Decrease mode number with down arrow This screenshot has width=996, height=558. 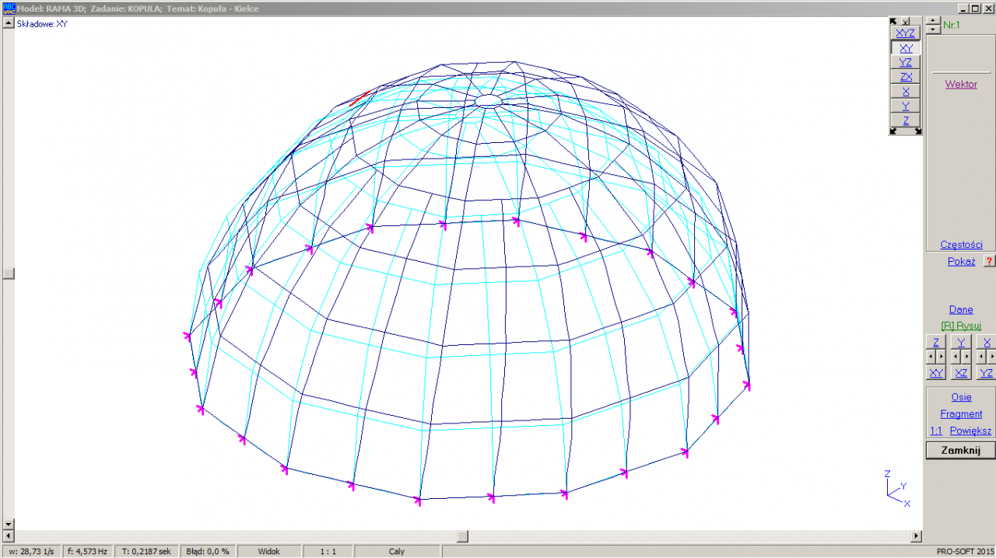pos(934,29)
